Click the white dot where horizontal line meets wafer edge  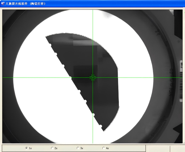[71, 77]
